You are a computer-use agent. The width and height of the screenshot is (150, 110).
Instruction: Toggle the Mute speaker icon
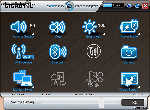pos(57,27)
